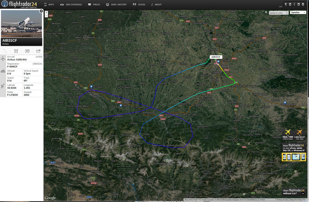Viewport: 309px width, 202px height.
Task: Zoom out on the map
Action: [x=46, y=15]
